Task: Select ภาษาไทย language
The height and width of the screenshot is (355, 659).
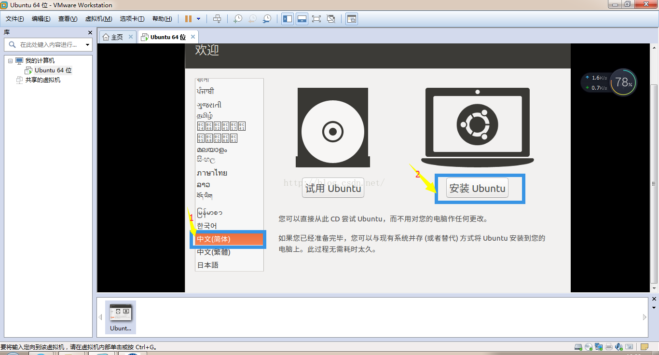Action: coord(212,173)
